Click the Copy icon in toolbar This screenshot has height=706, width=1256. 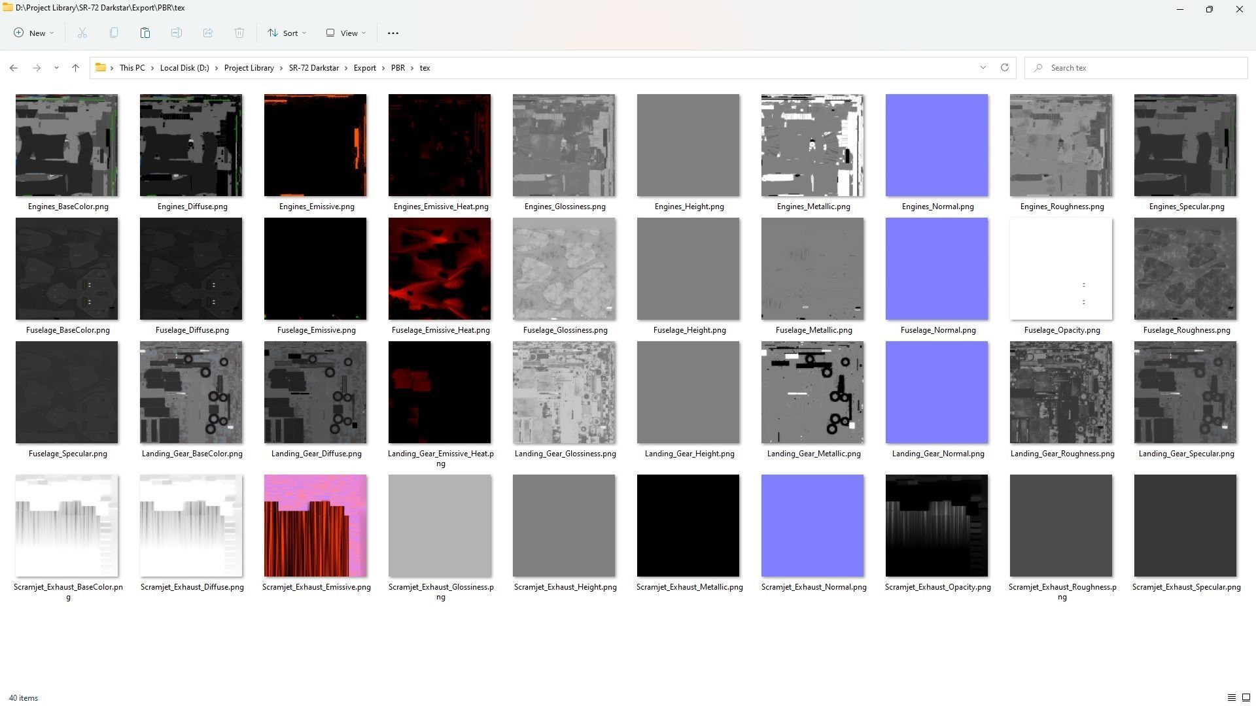point(114,33)
